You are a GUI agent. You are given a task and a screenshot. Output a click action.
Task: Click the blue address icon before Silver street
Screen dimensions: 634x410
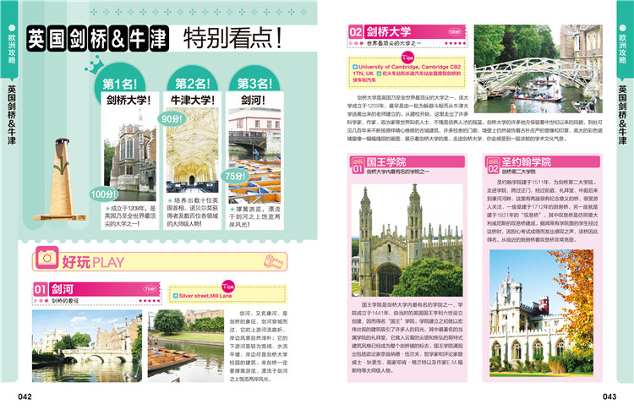pos(176,296)
